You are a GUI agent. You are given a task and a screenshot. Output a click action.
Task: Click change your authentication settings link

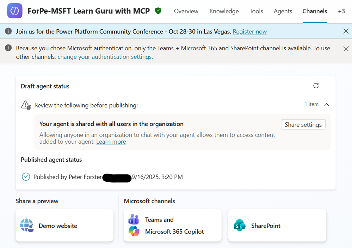click(105, 57)
